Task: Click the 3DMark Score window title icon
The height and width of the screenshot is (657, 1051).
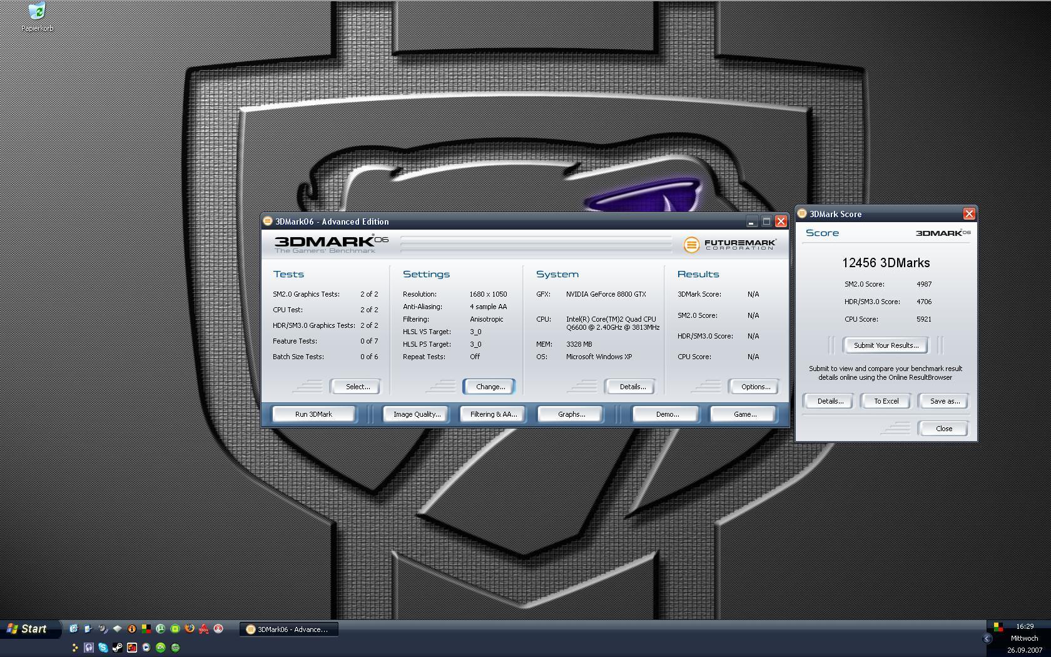Action: tap(802, 213)
